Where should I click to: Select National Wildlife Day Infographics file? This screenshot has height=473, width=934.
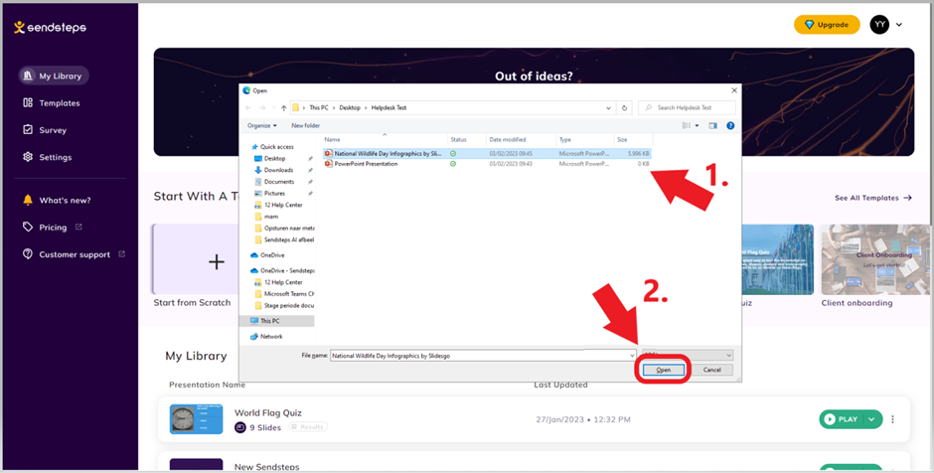487,154
